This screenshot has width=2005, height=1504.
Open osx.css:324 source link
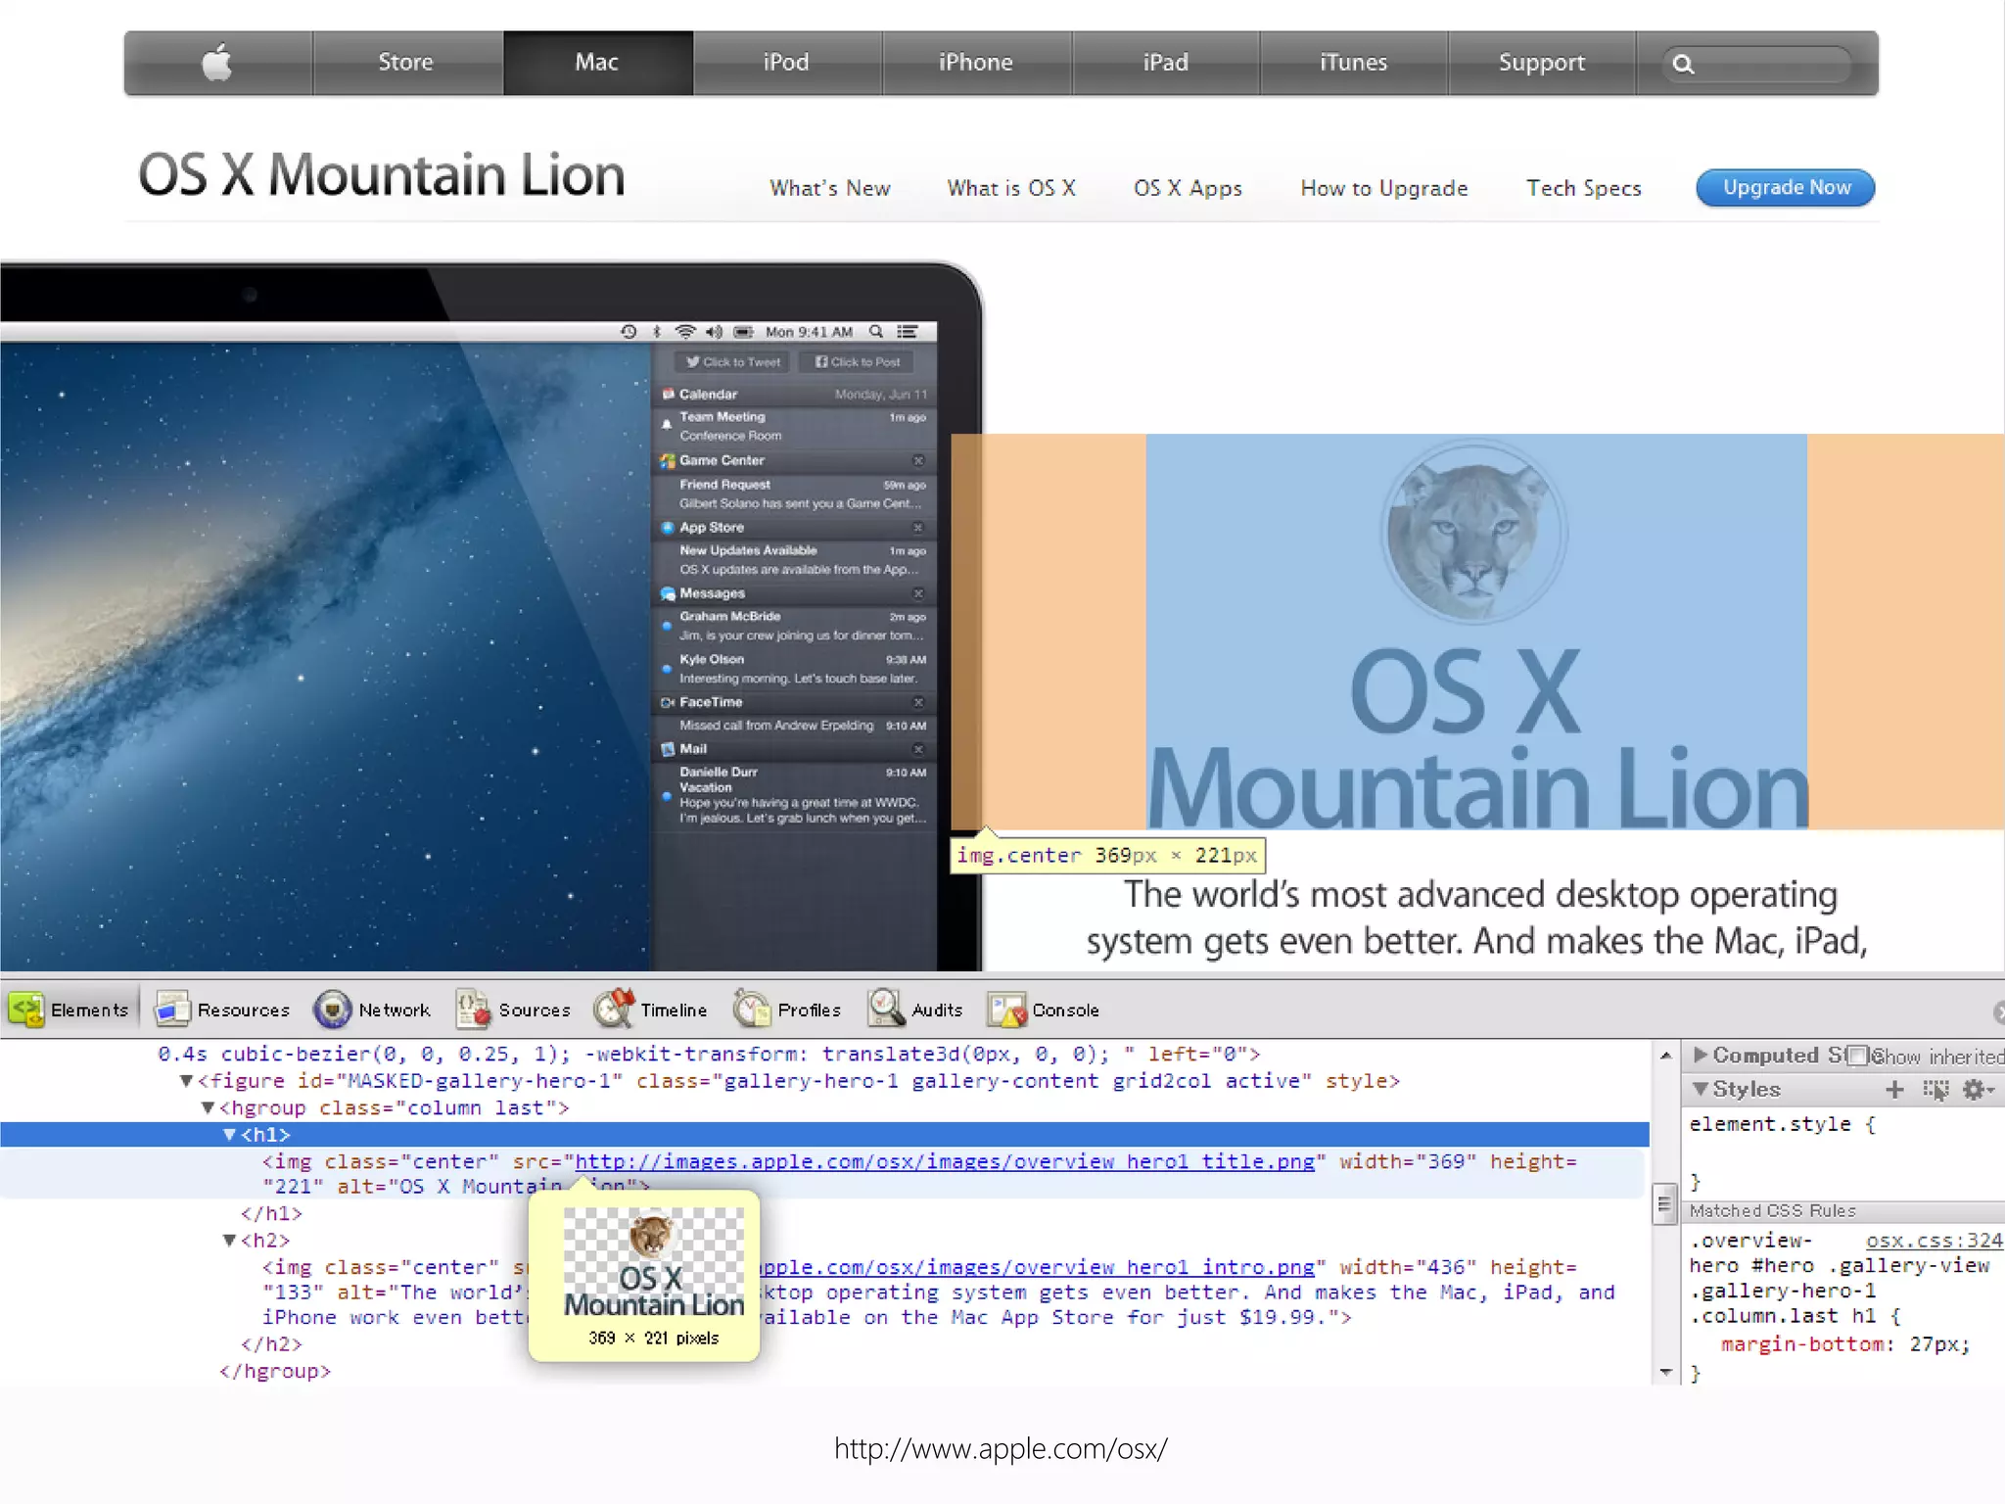click(1935, 1241)
